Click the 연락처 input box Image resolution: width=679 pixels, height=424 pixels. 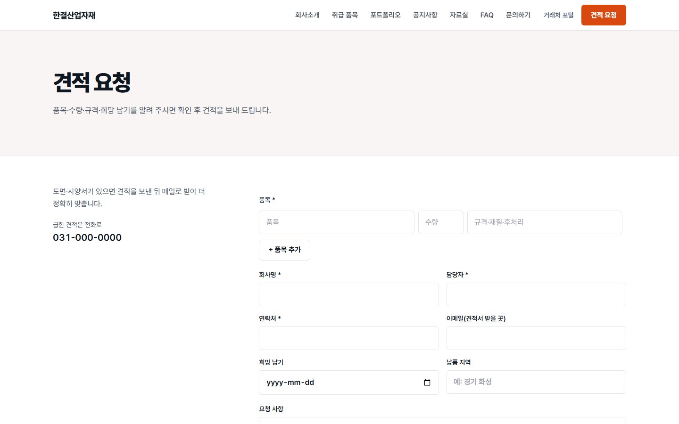point(349,338)
